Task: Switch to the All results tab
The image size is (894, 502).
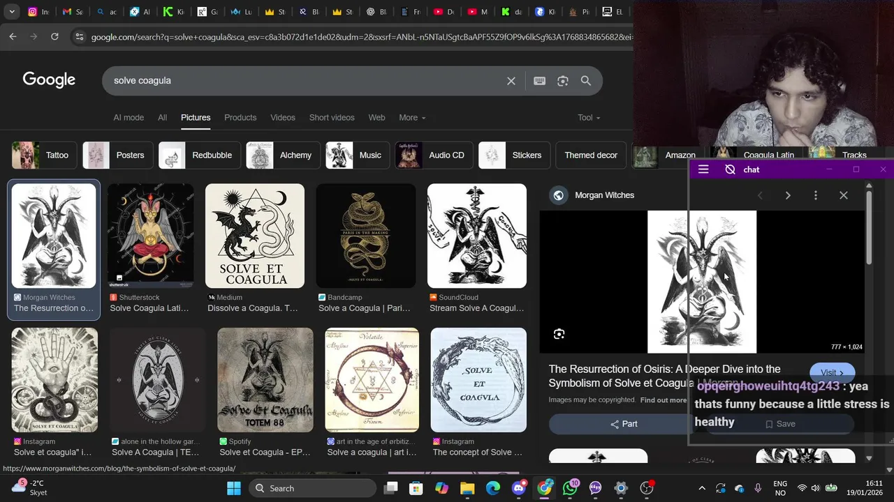Action: 162,117
